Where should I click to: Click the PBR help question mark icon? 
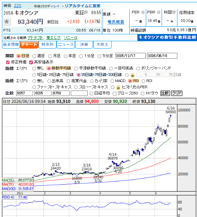159,12
